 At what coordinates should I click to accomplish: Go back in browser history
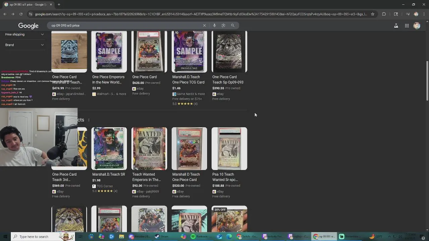point(5,14)
